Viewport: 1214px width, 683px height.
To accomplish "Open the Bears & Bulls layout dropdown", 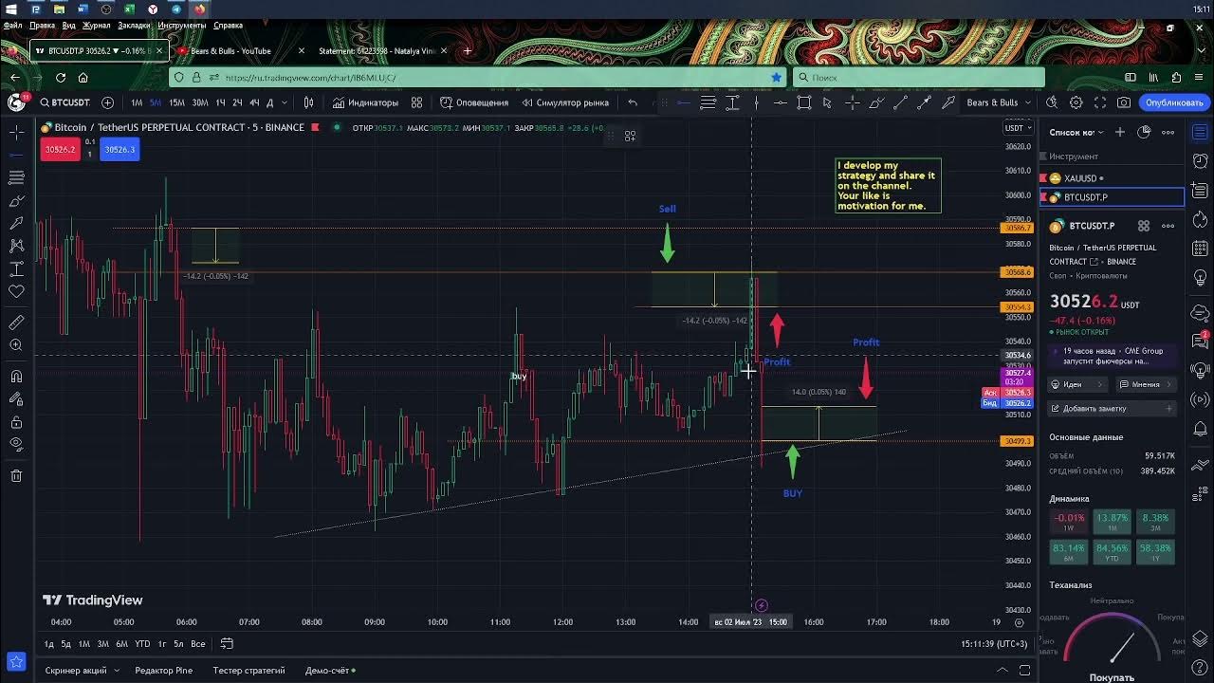I will tap(999, 102).
